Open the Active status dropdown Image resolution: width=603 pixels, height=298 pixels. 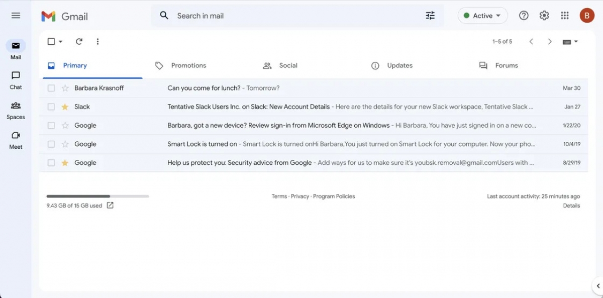coord(482,16)
